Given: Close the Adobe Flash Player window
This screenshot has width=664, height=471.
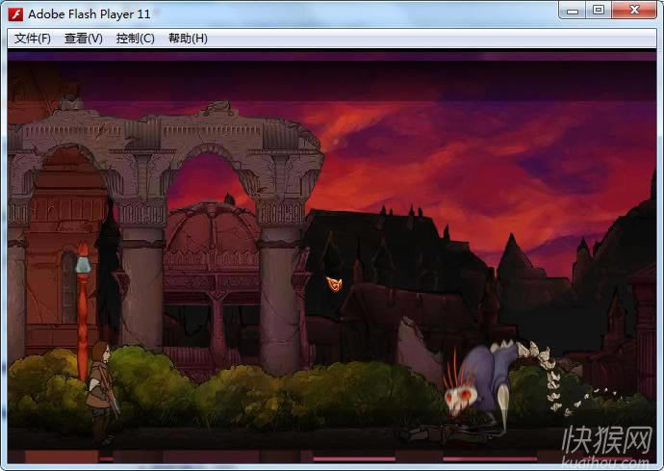Looking at the screenshot, I should (x=634, y=11).
